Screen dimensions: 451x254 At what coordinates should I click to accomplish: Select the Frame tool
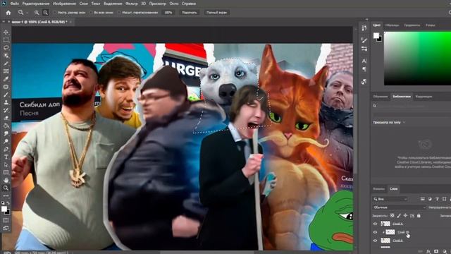(x=6, y=71)
